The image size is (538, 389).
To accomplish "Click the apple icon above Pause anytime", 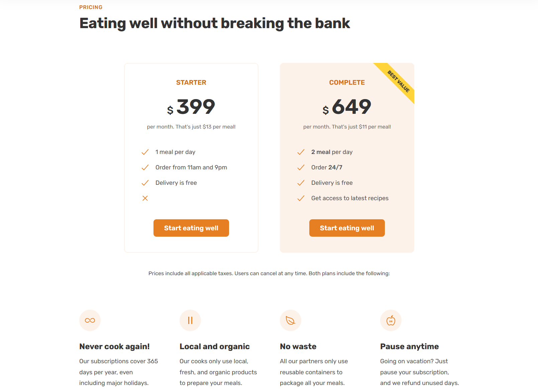I will (x=391, y=320).
